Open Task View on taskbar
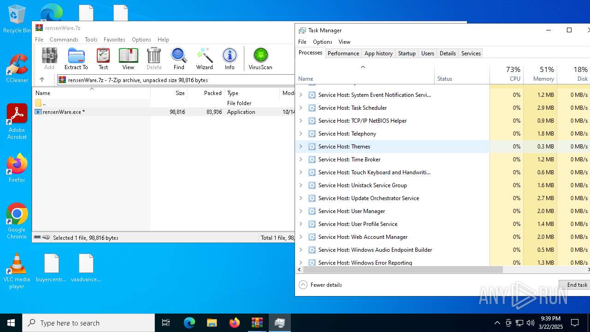 click(166, 323)
